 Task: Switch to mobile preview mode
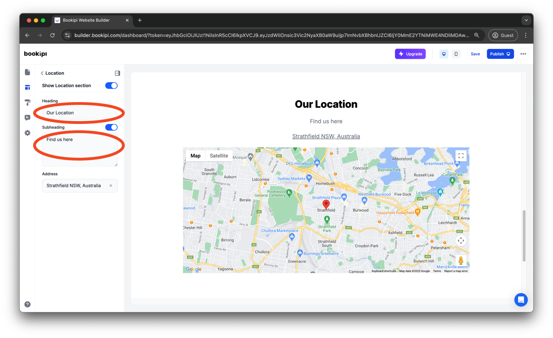pos(456,54)
